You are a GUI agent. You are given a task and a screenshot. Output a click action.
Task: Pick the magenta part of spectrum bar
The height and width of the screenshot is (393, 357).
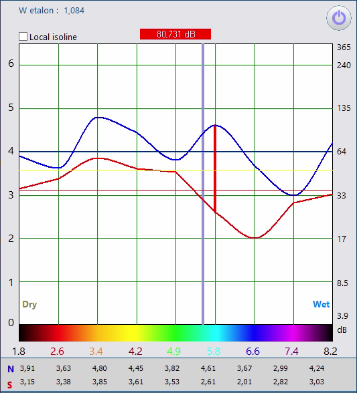[293, 333]
